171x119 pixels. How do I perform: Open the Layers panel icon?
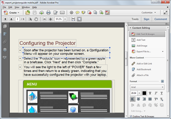click(5, 50)
